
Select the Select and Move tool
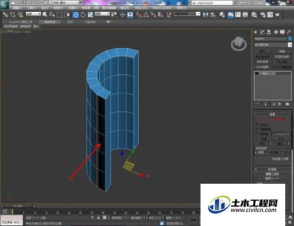coord(75,15)
